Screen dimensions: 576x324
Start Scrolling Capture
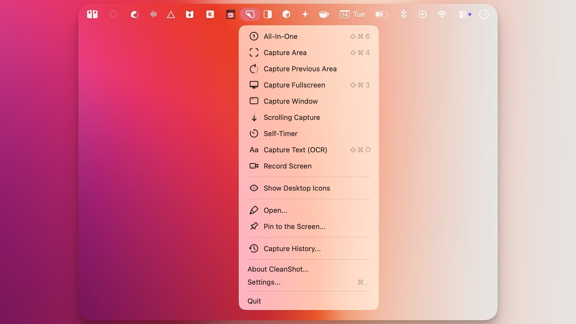tap(292, 117)
